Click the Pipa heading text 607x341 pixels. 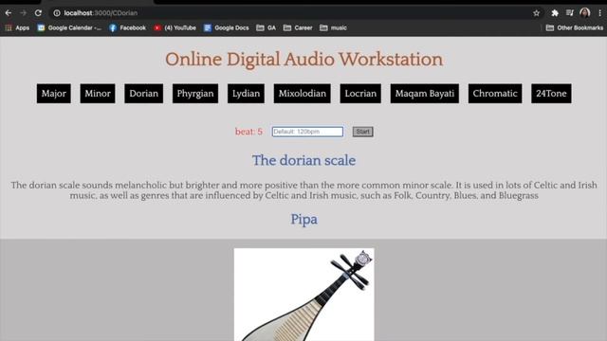[303, 219]
